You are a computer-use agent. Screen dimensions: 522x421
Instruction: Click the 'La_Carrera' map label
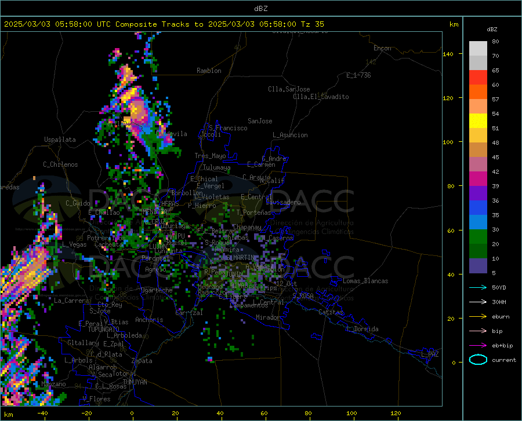click(71, 301)
